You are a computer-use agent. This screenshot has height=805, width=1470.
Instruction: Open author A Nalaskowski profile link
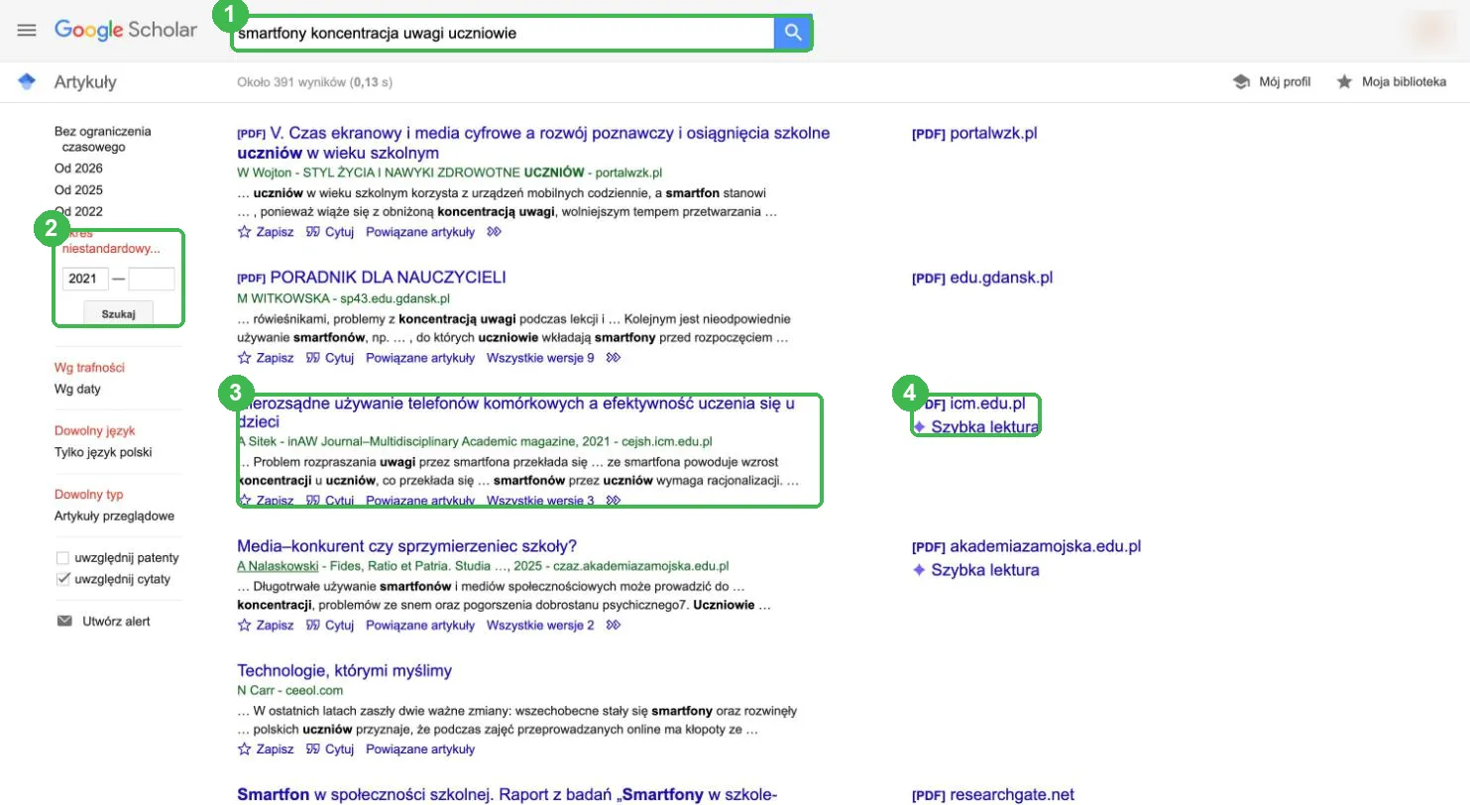pyautogui.click(x=279, y=566)
